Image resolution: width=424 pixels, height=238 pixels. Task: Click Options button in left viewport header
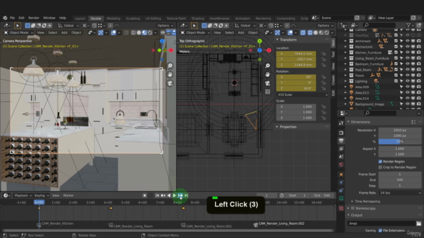click(x=165, y=26)
